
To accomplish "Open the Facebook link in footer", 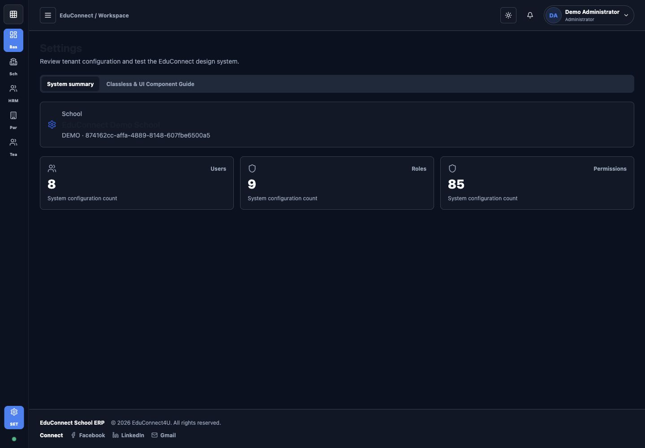I will click(x=88, y=435).
